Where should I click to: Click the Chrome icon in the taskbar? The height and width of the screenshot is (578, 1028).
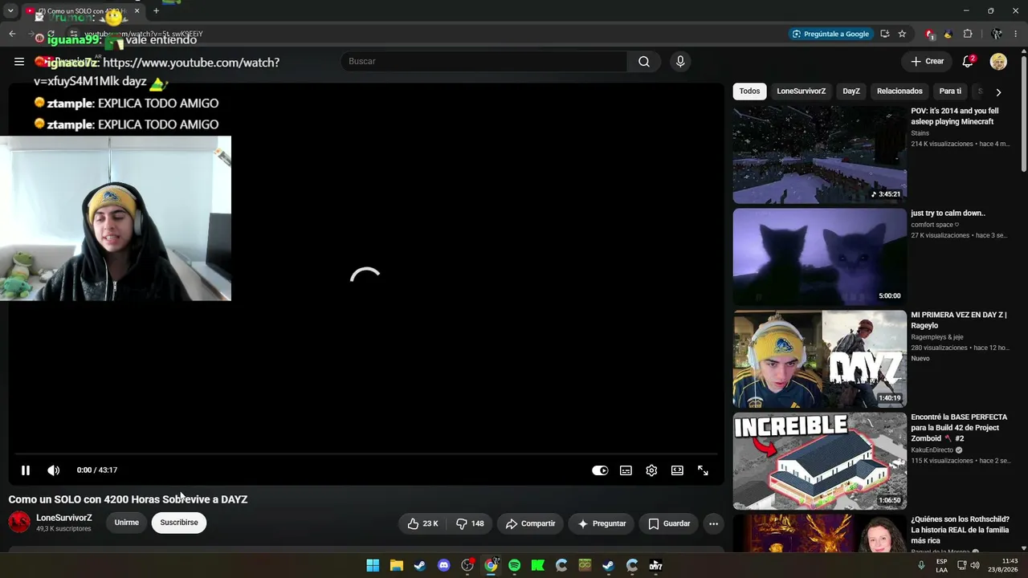(x=491, y=566)
